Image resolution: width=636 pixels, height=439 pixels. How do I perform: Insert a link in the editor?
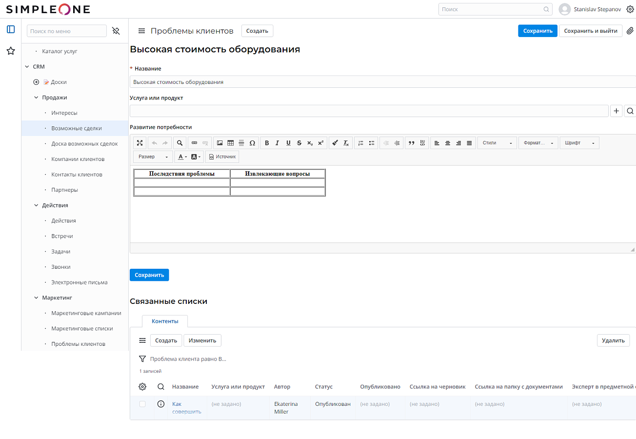tap(194, 143)
